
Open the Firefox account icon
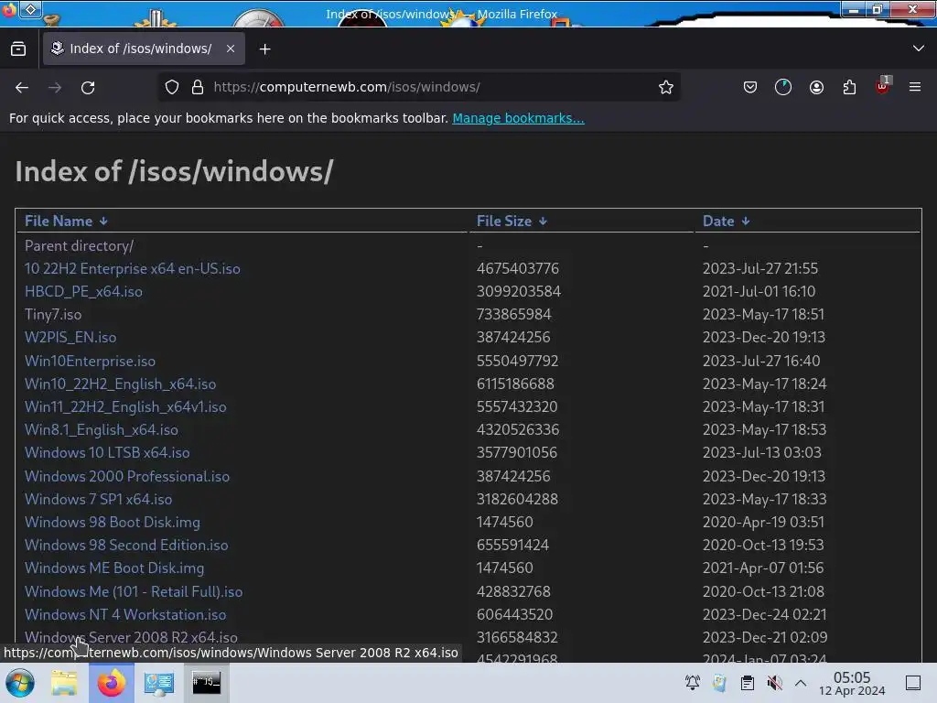(816, 87)
